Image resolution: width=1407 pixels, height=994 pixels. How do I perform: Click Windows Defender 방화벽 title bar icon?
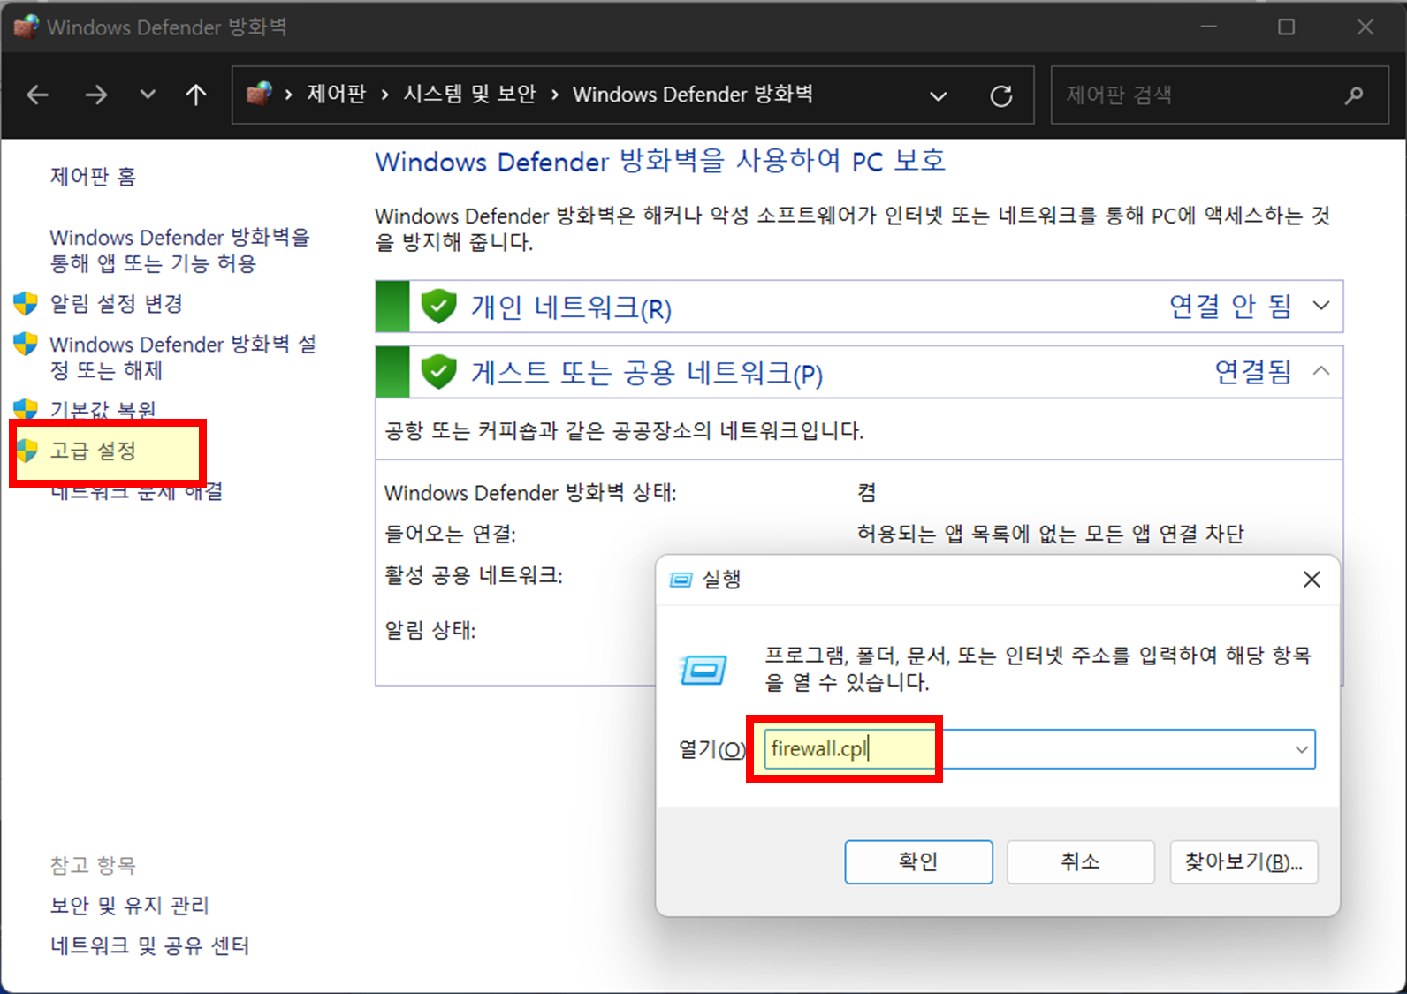26,27
